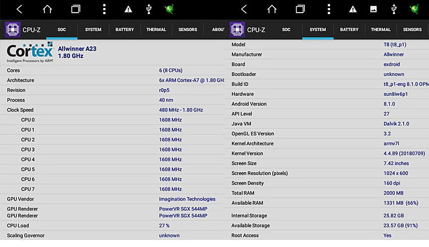
Task: Switch to SOC tab in the right screenshot
Action: 286,30
